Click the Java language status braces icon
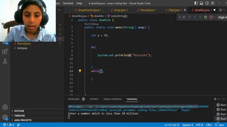This screenshot has width=227, height=127. [x=216, y=125]
